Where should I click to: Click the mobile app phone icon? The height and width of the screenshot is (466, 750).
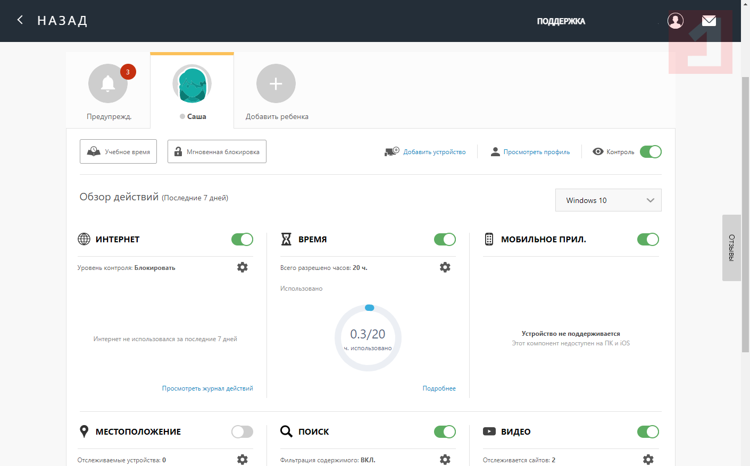point(489,239)
